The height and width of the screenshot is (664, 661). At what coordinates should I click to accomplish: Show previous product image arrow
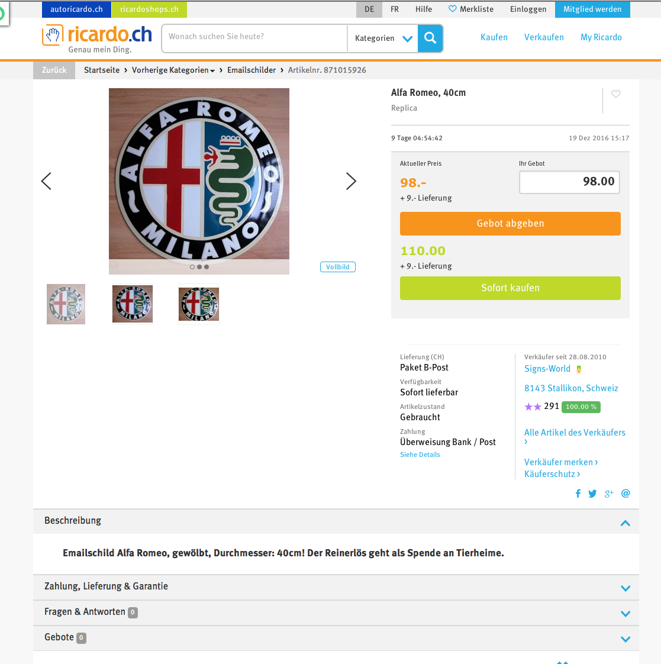[x=46, y=181]
